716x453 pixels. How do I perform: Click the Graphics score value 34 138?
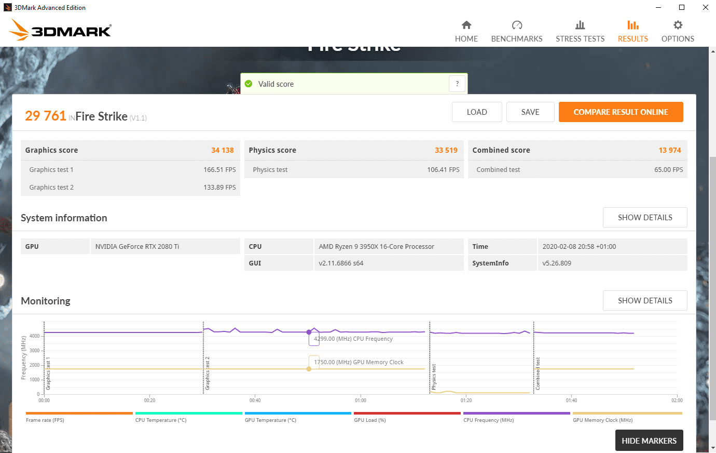(x=223, y=150)
